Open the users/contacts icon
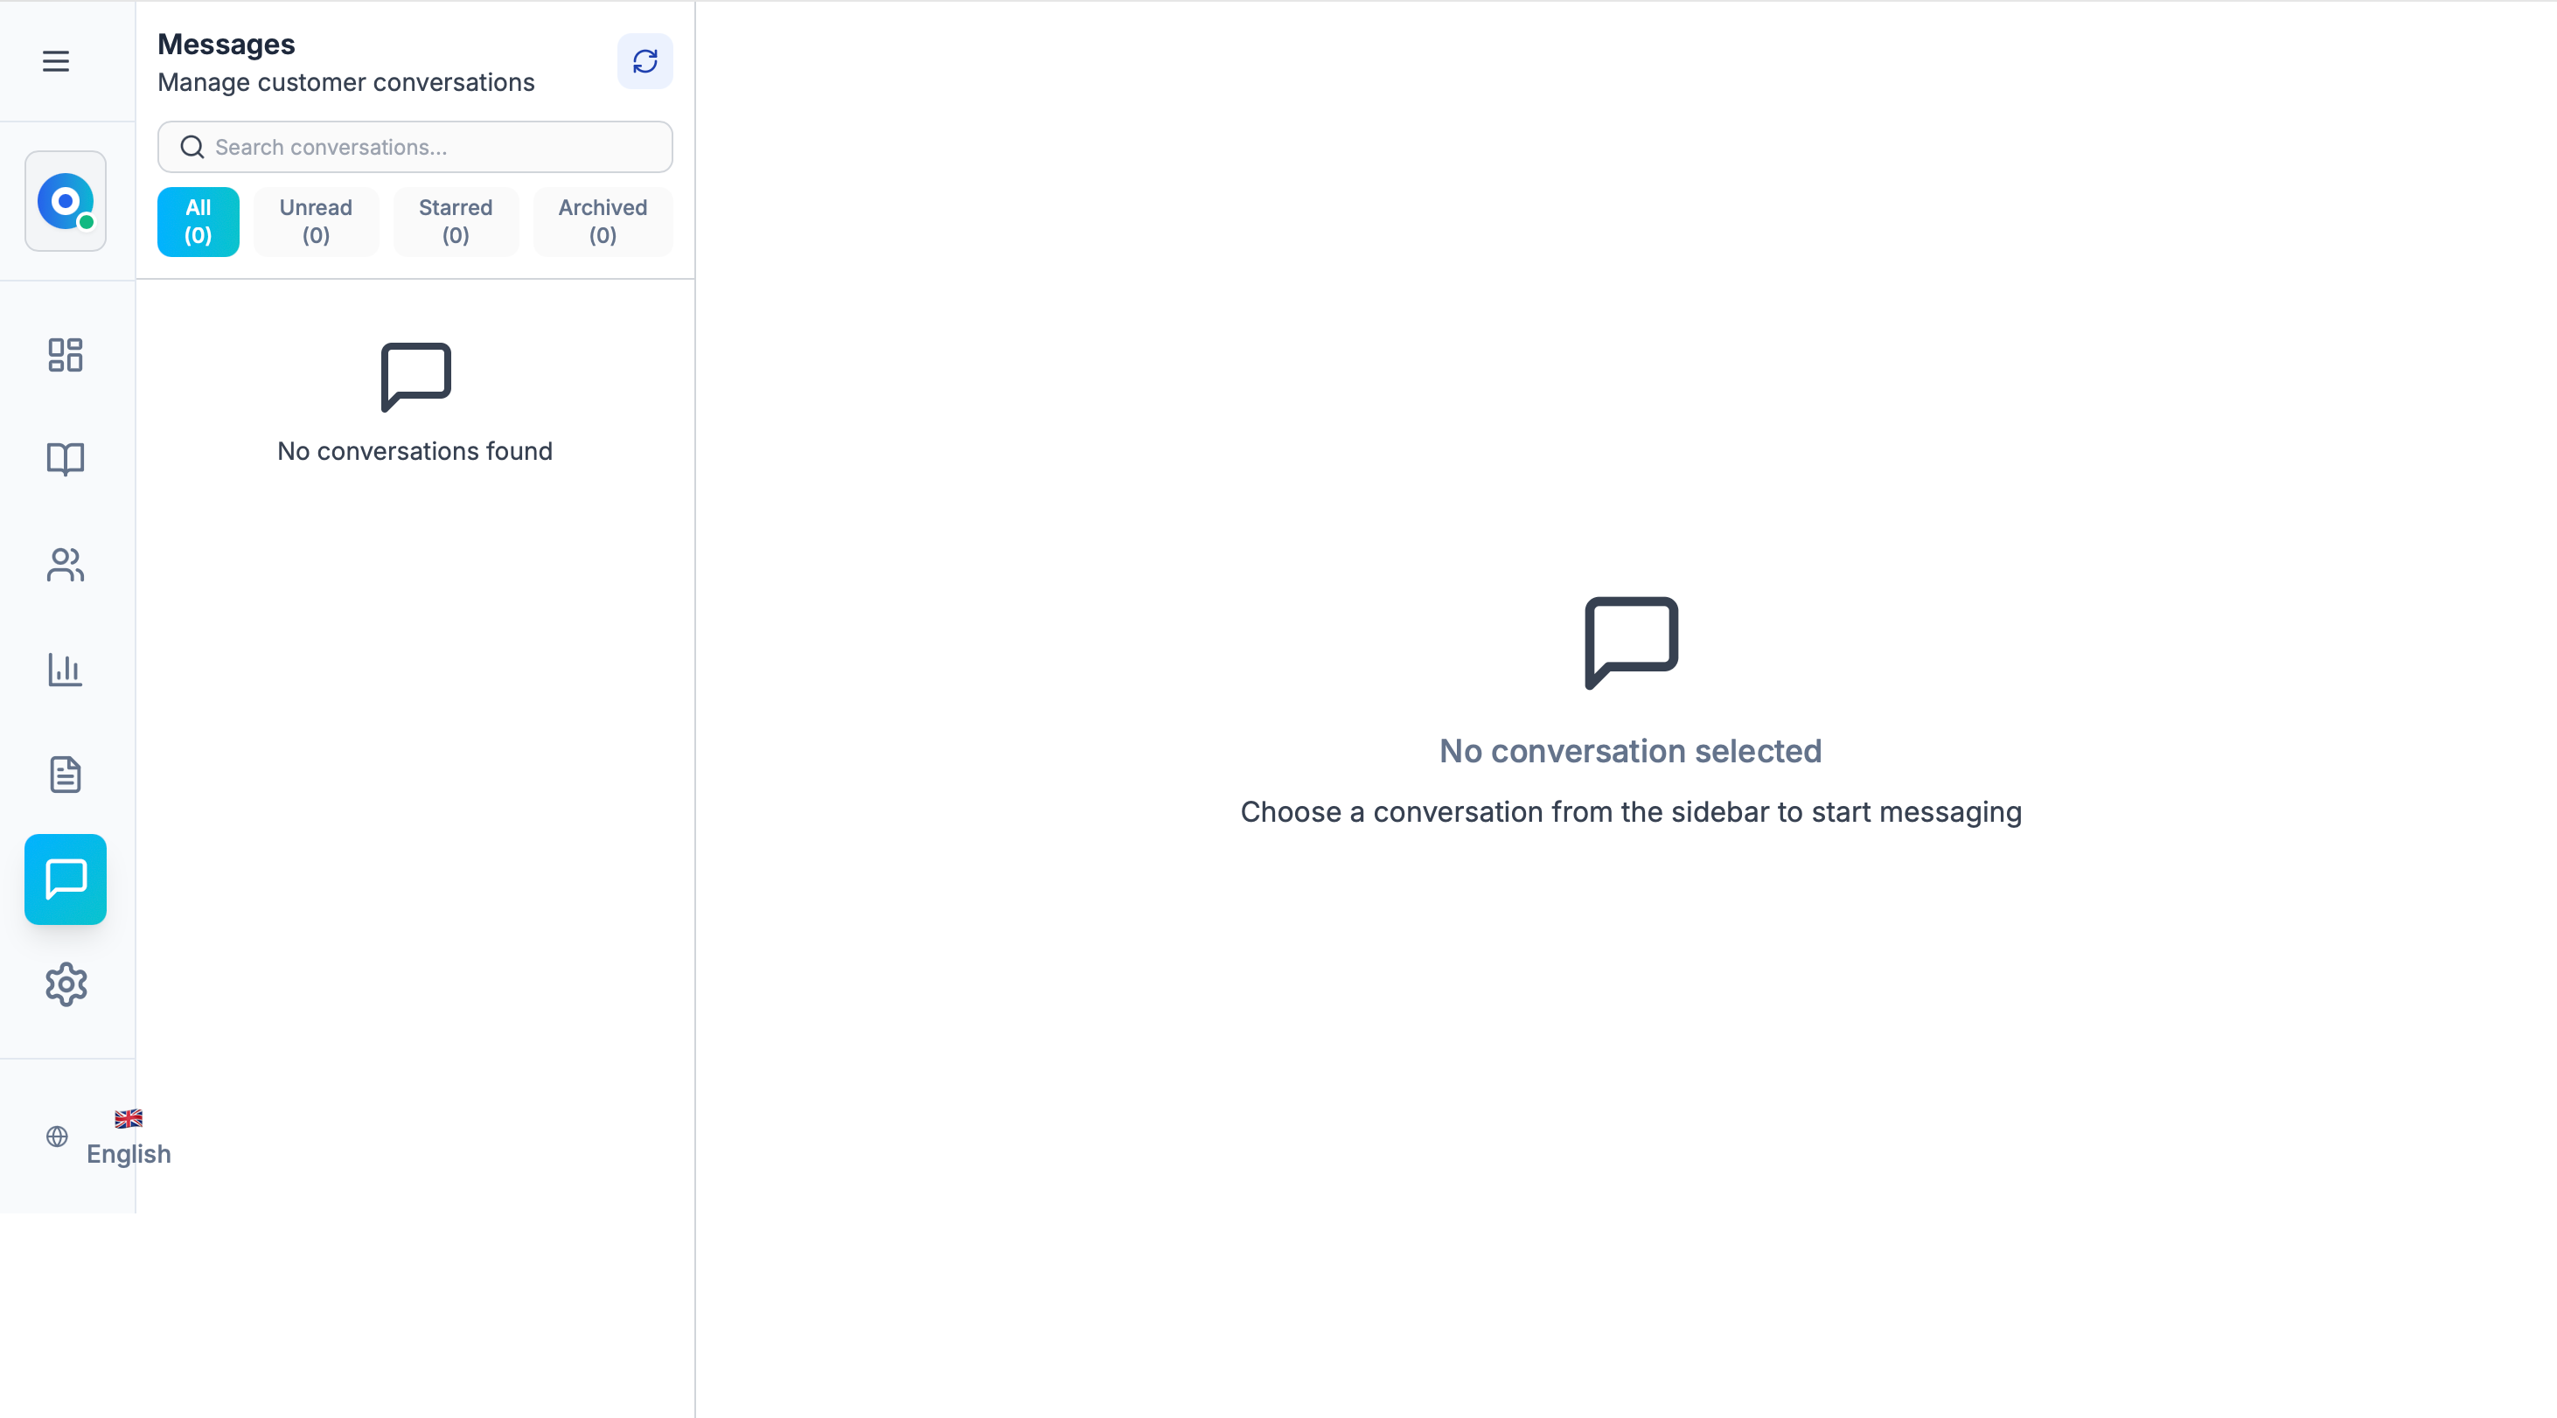This screenshot has width=2557, height=1418. 66,565
